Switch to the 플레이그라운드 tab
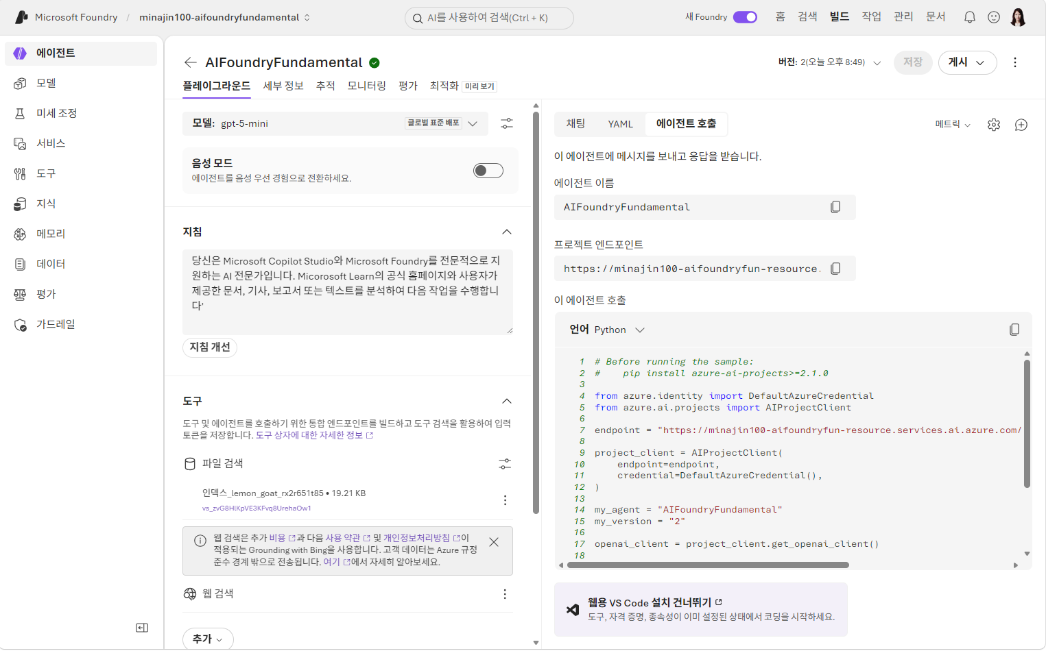Image resolution: width=1046 pixels, height=651 pixels. [216, 86]
